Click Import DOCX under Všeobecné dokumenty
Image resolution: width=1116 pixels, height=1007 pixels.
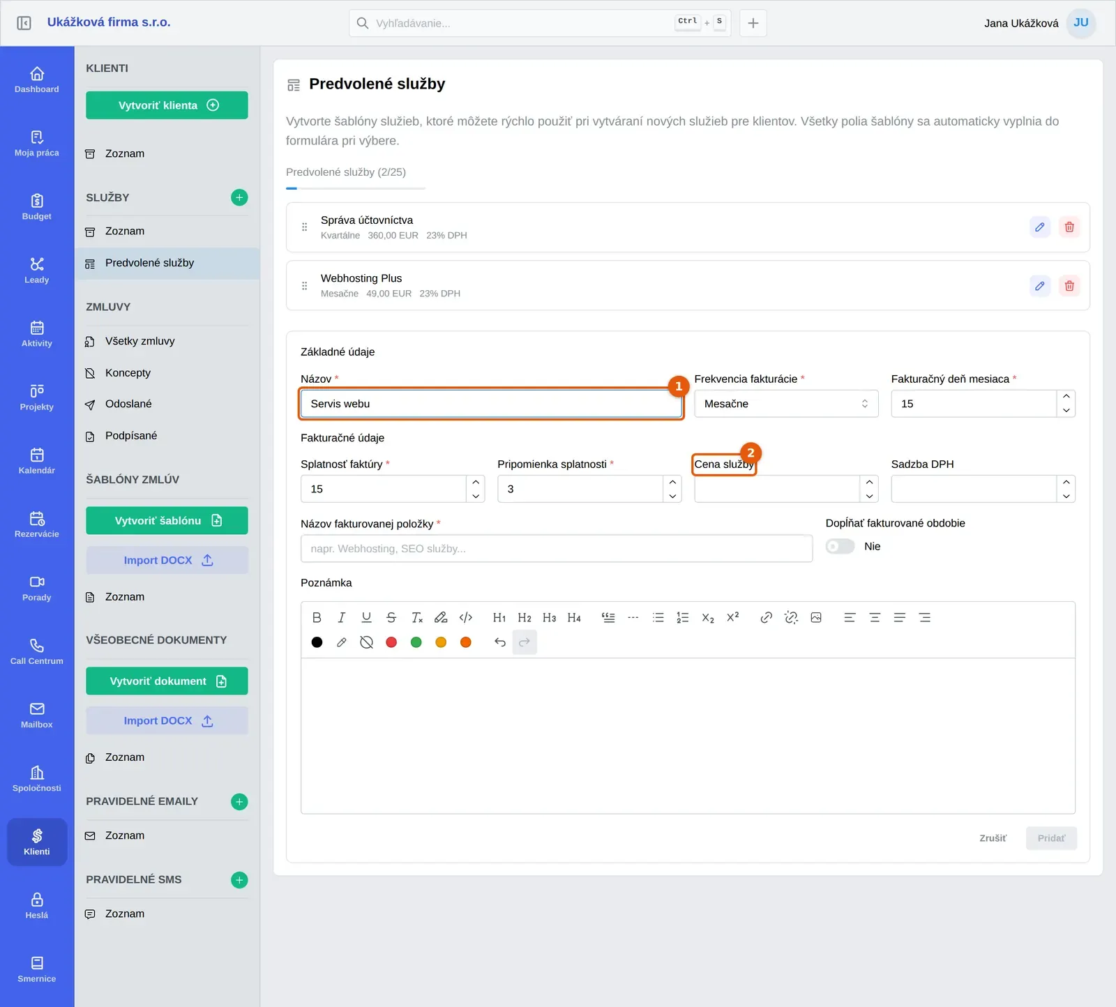[x=167, y=721]
